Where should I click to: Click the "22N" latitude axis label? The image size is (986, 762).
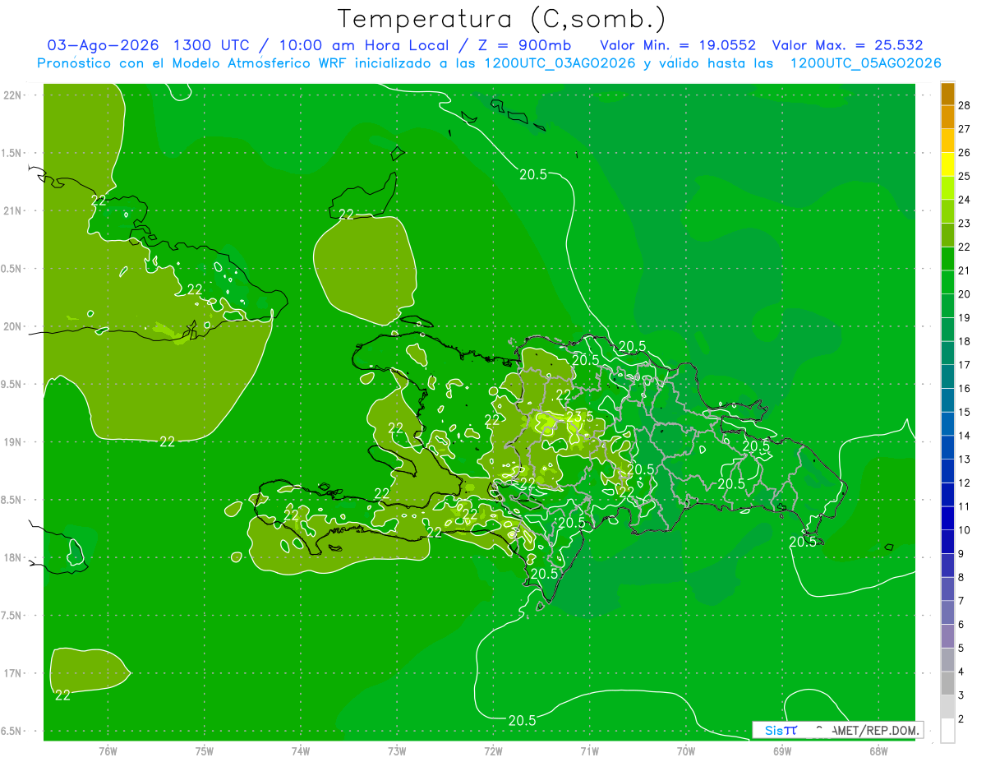(x=12, y=95)
